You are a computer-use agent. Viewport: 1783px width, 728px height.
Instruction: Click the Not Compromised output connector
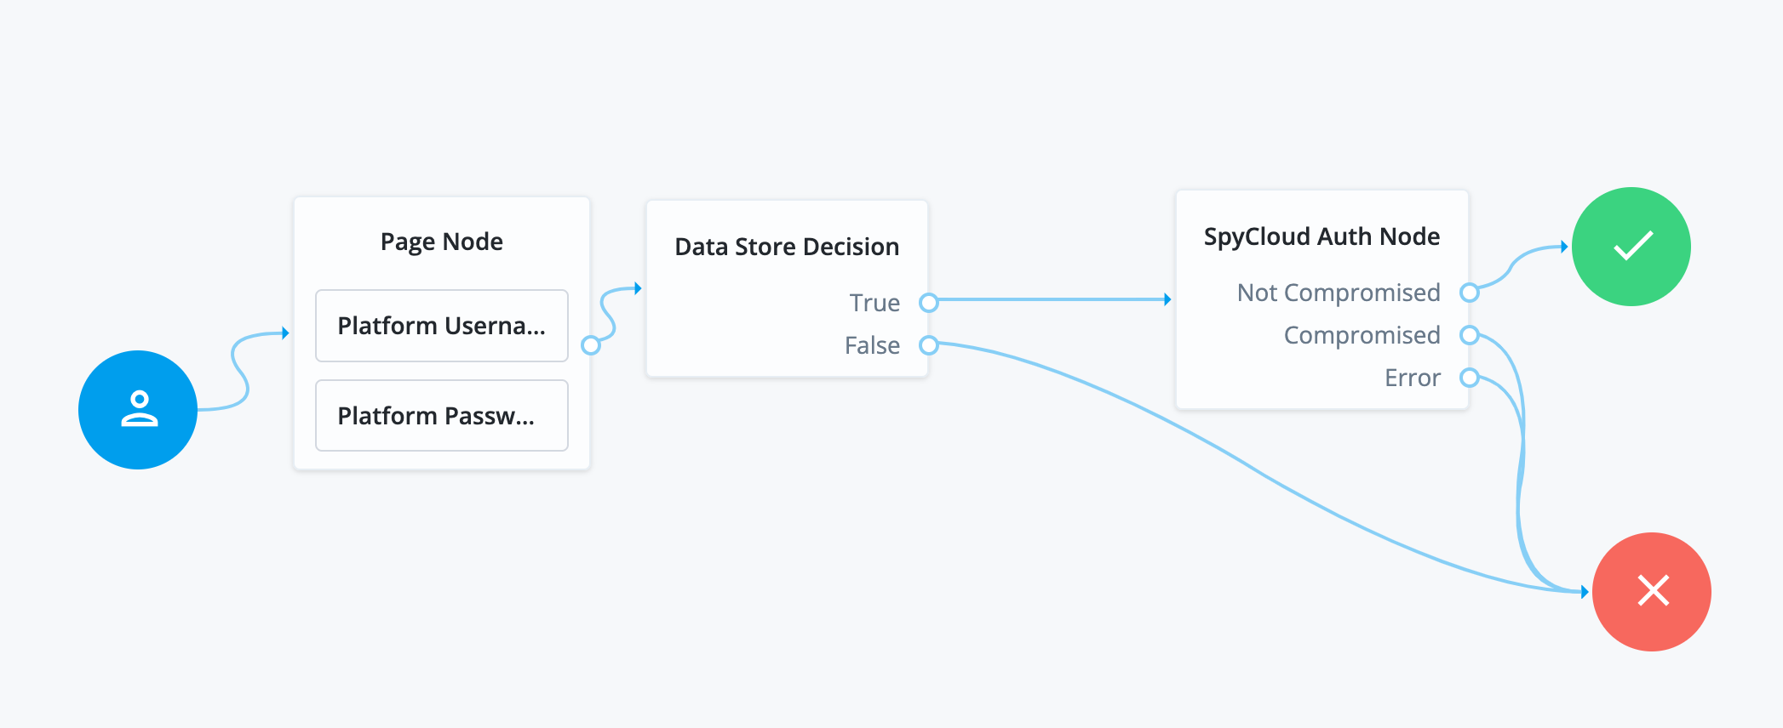click(x=1469, y=293)
